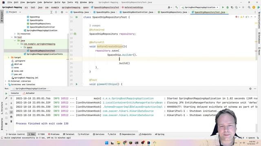Screen dimensions: 261x146
Task: Open Project panel gear options
Action: click(x=62, y=12)
